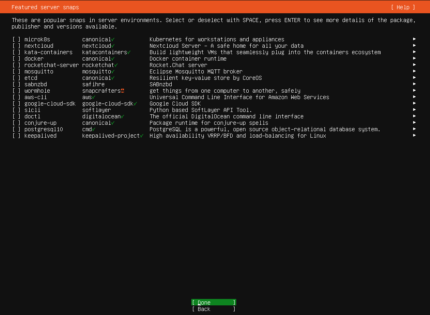Toggle the microk8s snap checkbox

16,39
